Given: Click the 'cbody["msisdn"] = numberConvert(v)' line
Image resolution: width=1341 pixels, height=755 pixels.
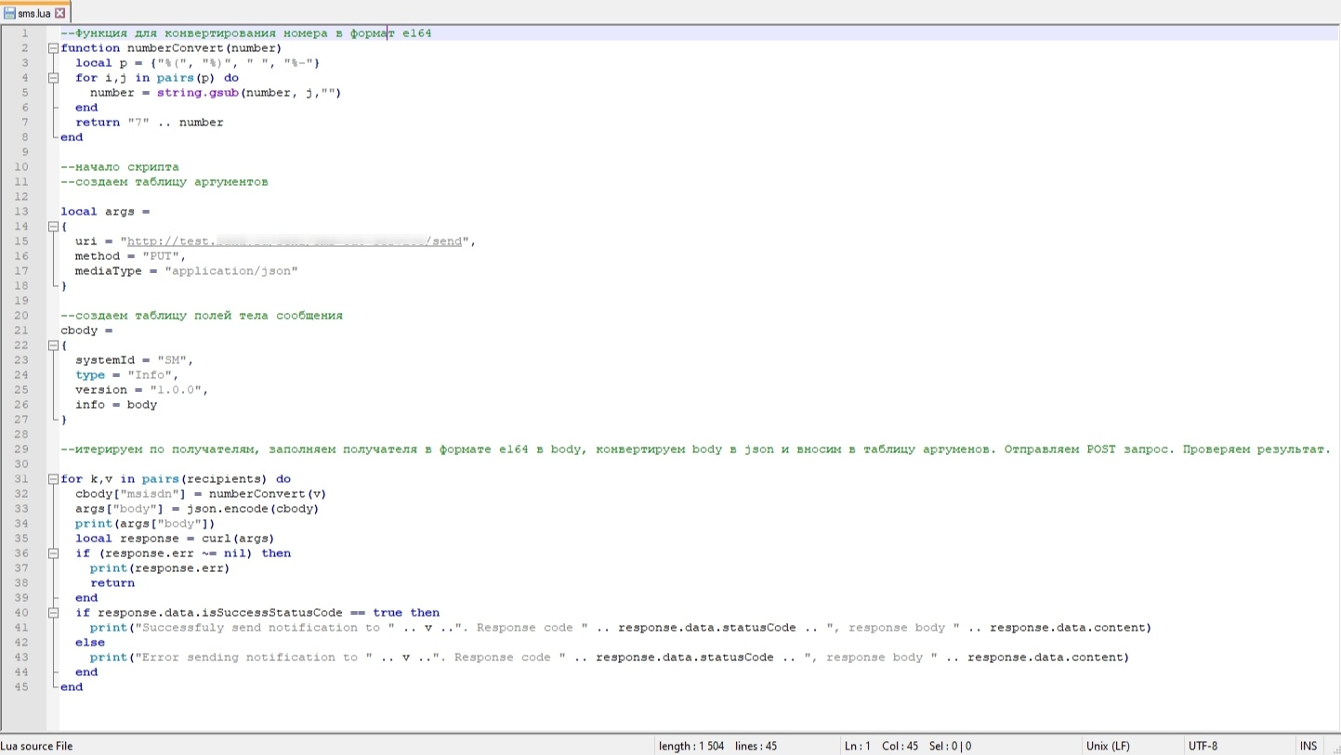Looking at the screenshot, I should (201, 494).
